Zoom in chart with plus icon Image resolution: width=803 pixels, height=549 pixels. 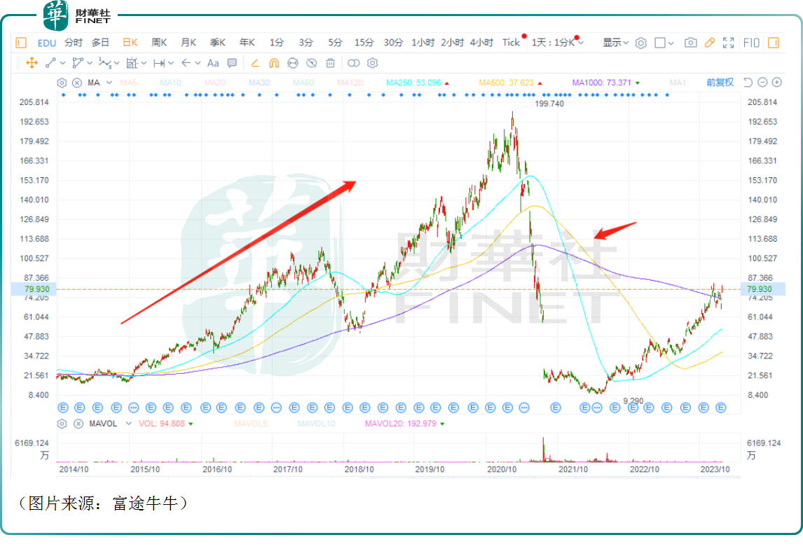point(777,83)
